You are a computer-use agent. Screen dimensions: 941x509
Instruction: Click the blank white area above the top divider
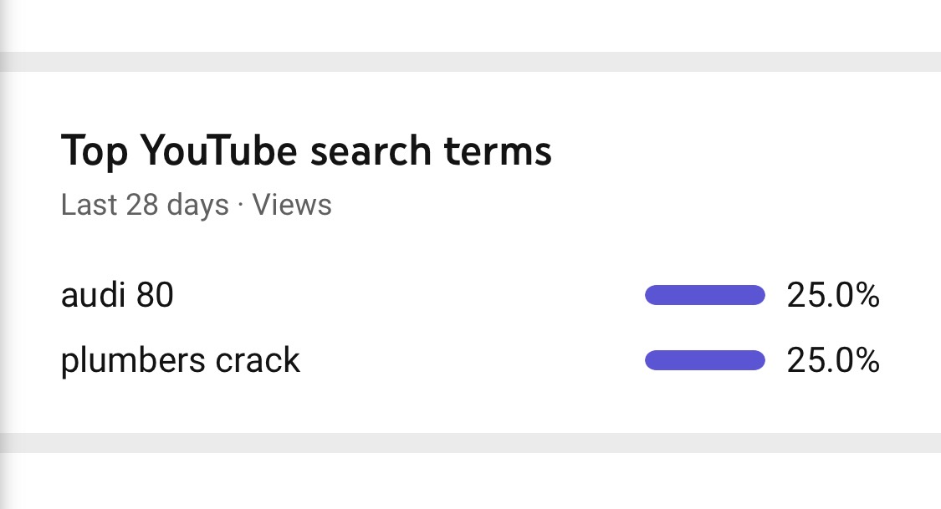(470, 26)
